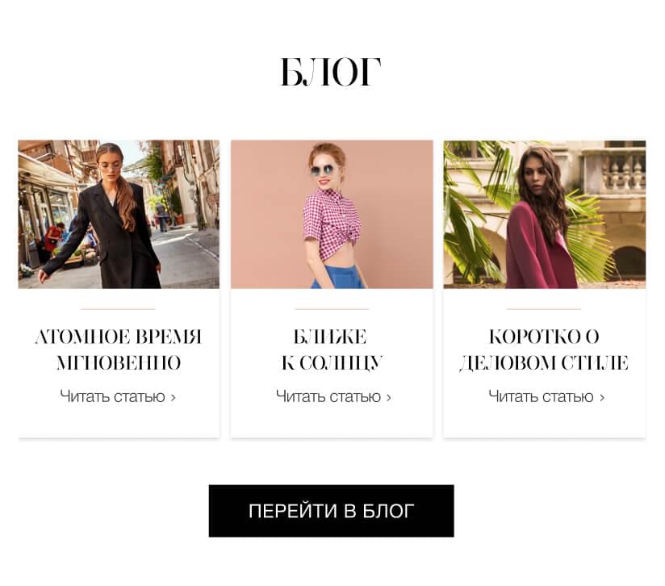Select the Ближе к солнцу article title
The width and height of the screenshot is (665, 586).
[332, 350]
